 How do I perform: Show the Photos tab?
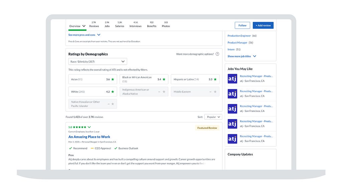tap(166, 24)
